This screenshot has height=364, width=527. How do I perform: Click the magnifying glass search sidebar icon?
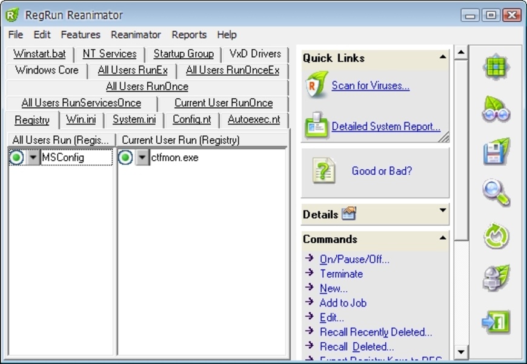click(496, 193)
